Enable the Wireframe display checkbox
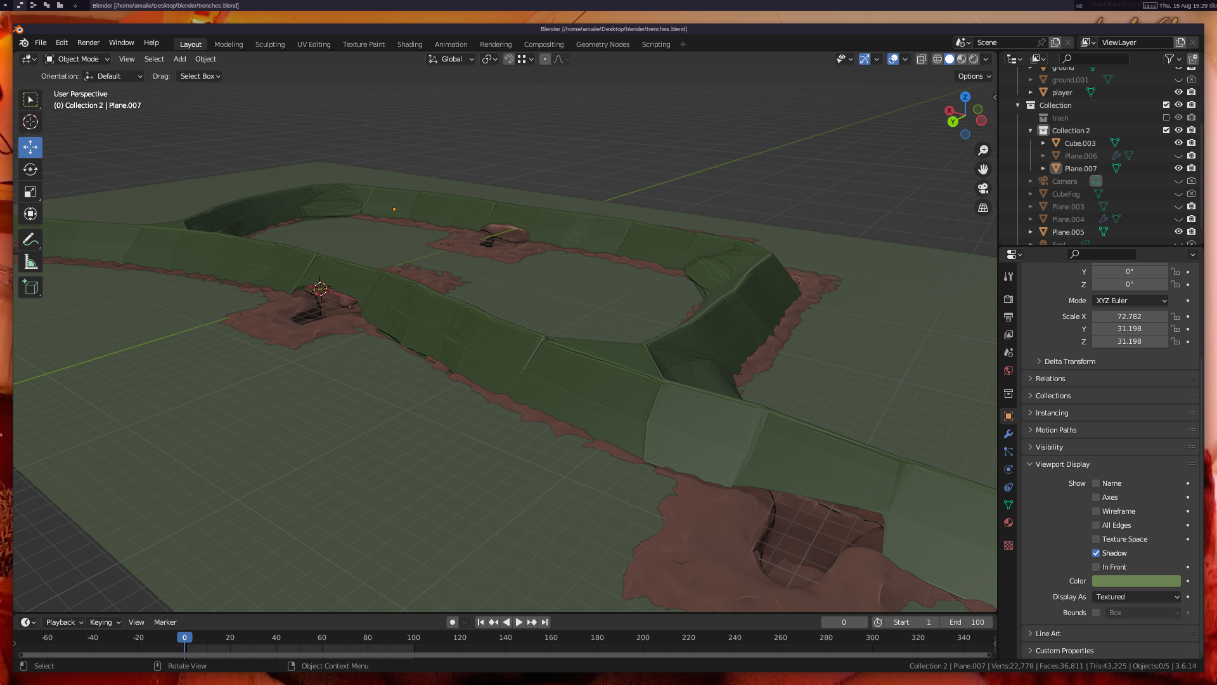This screenshot has height=685, width=1217. pos(1096,511)
